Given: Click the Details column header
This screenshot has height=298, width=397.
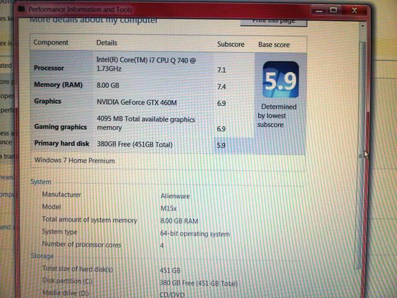Looking at the screenshot, I should click(x=107, y=43).
